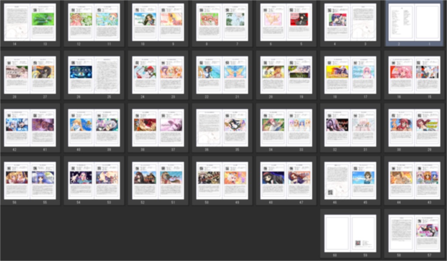Pick the page 7 thumbnail
The image size is (447, 261).
click(x=235, y=22)
